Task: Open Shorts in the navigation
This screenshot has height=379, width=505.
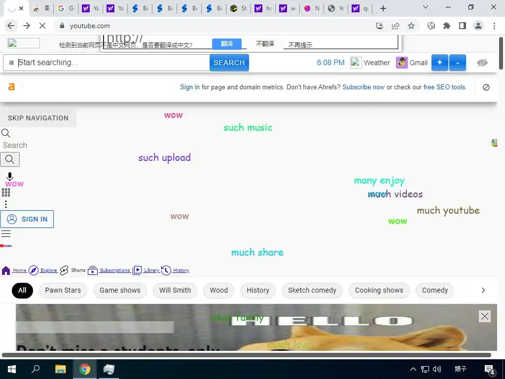Action: pos(73,270)
